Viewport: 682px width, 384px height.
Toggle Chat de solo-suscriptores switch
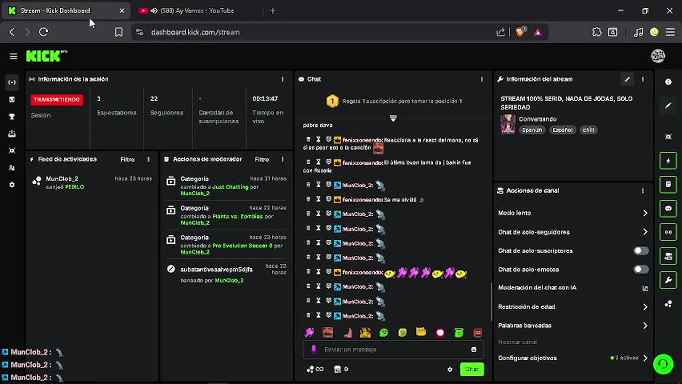coord(641,251)
